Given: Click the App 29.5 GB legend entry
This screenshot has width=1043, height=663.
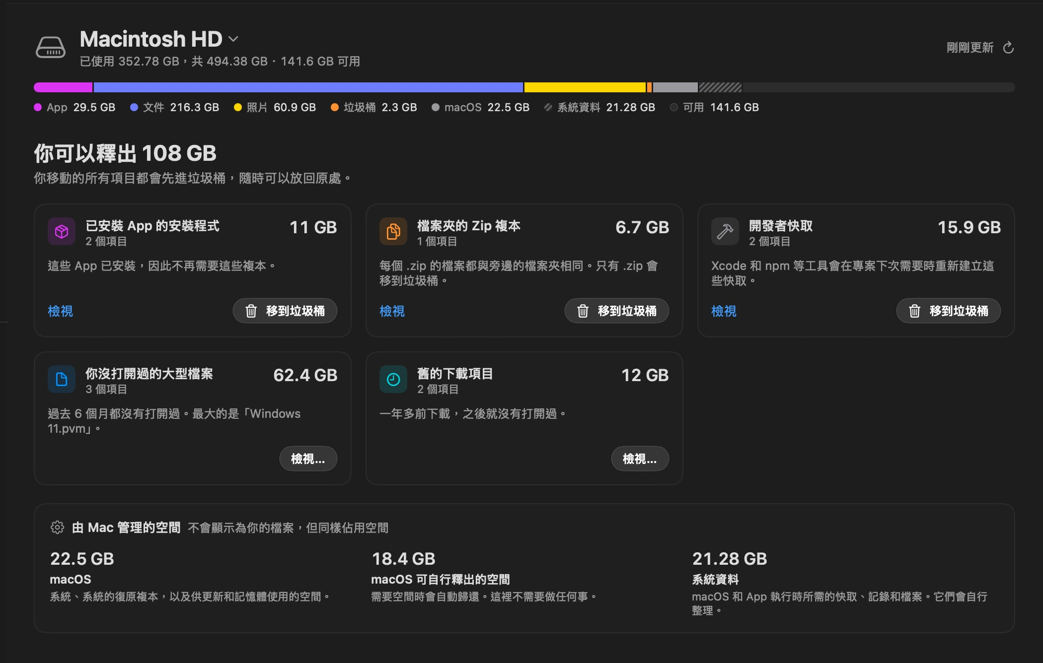Looking at the screenshot, I should (x=74, y=107).
